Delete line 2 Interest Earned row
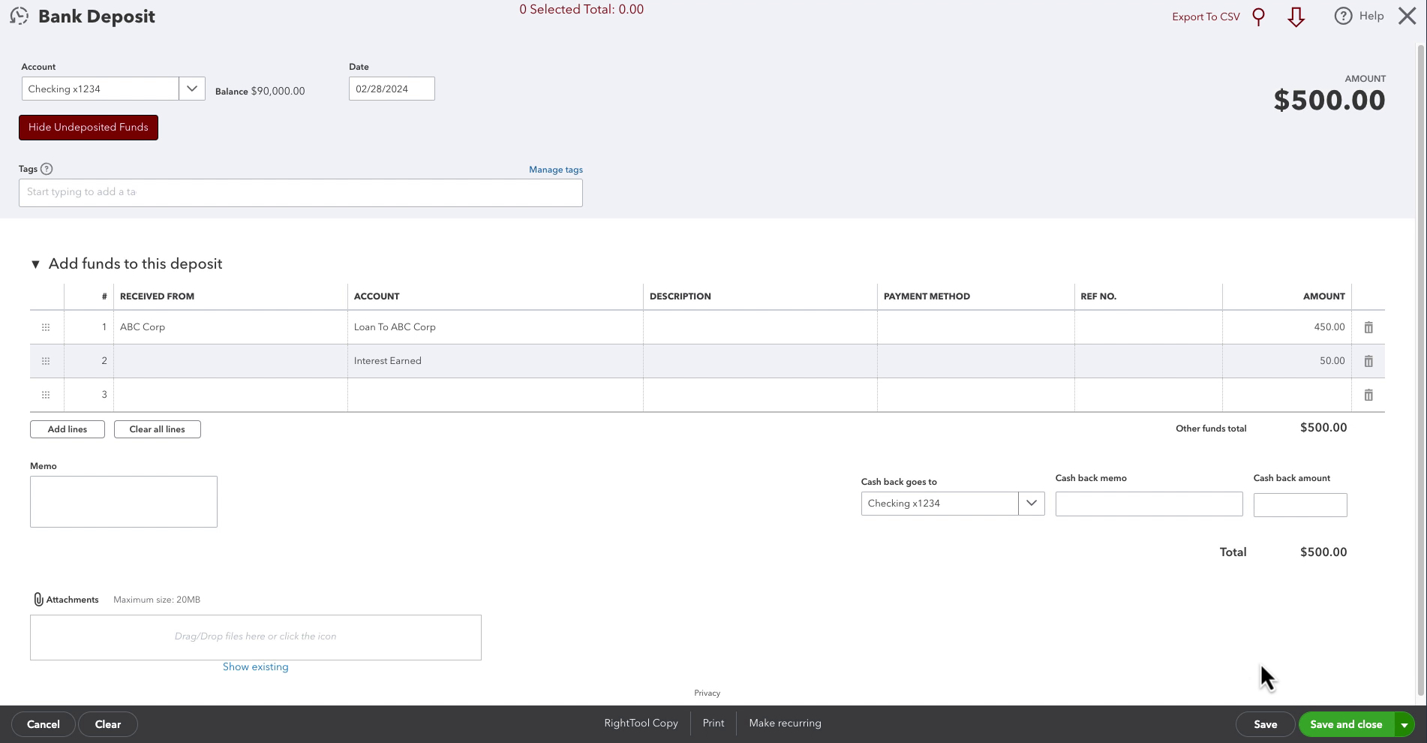The image size is (1427, 743). 1368,361
